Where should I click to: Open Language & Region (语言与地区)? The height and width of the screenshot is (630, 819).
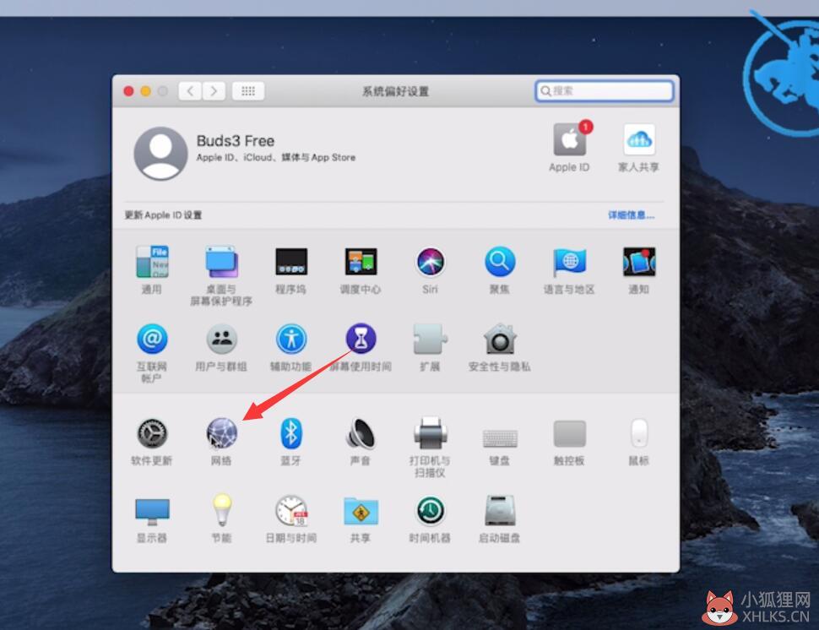(569, 262)
